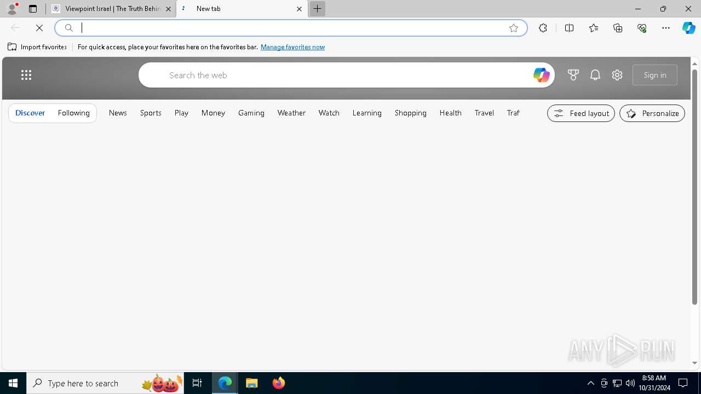Click the Feed layout button
The width and height of the screenshot is (701, 394).
point(581,113)
